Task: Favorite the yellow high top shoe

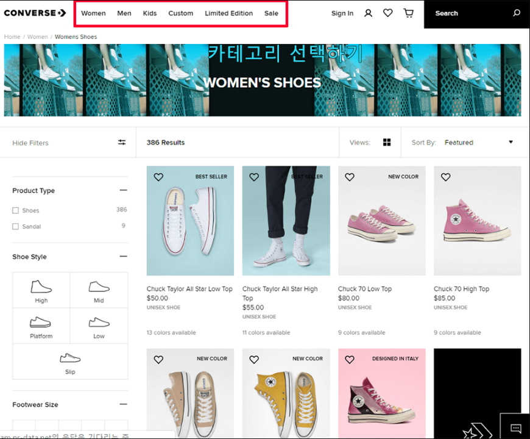Action: click(254, 359)
